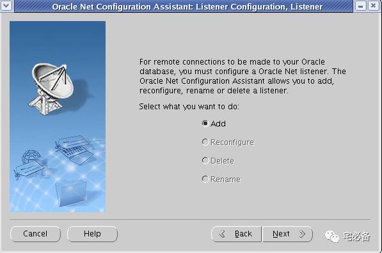Close the Oracle Net Configuration Assistant window

tap(373, 6)
